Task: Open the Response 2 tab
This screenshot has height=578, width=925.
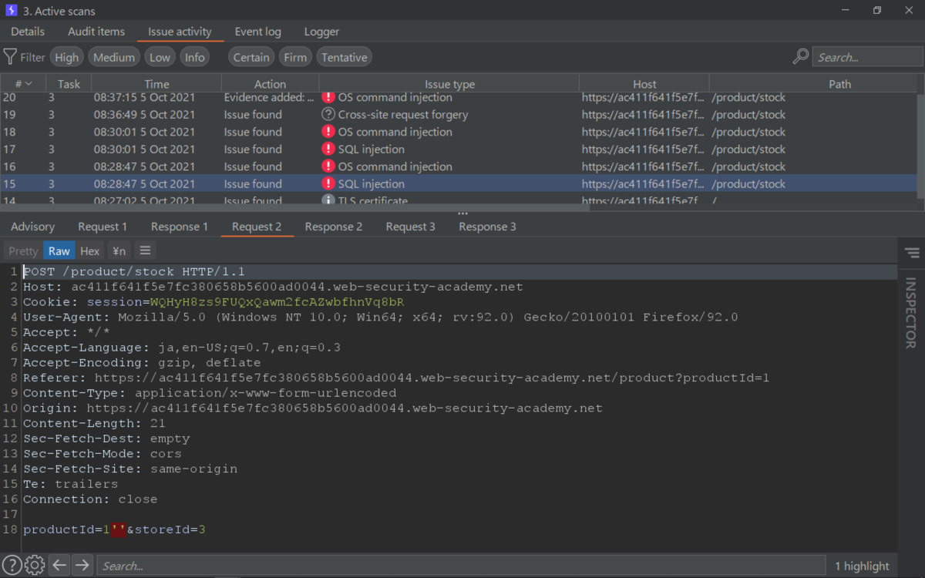Action: pos(334,227)
